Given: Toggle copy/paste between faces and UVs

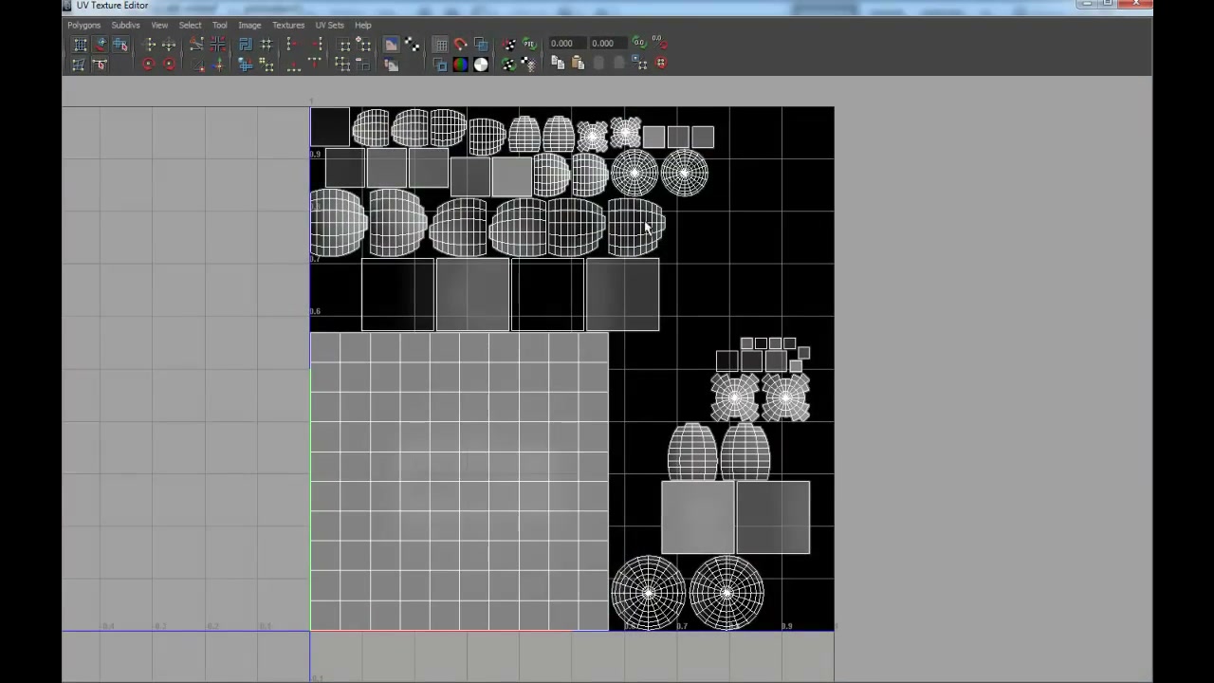Looking at the screenshot, I should [640, 64].
